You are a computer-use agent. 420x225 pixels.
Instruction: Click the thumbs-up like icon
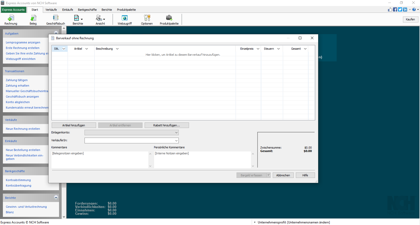390,9
